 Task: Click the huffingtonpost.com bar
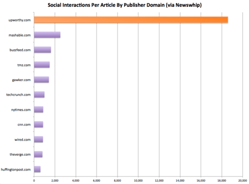tap(37, 169)
